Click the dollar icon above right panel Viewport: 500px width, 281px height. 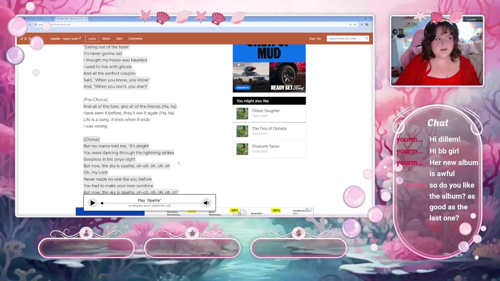click(298, 233)
